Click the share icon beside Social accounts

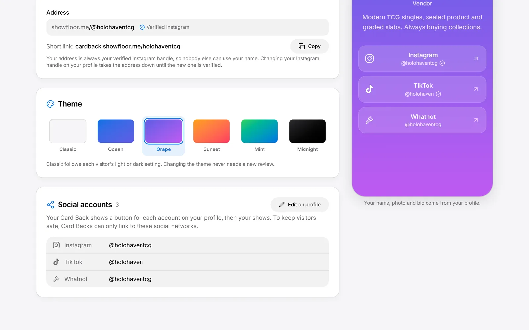click(50, 205)
